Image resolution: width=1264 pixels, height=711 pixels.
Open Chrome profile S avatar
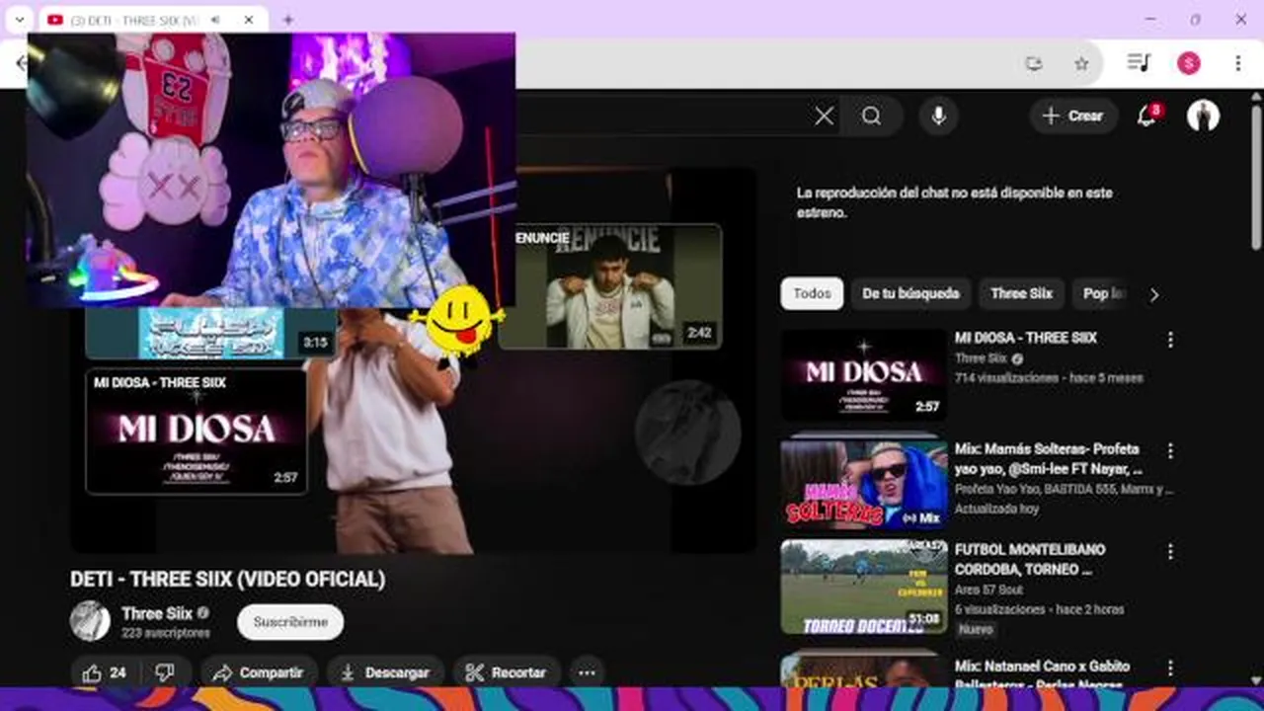point(1188,63)
